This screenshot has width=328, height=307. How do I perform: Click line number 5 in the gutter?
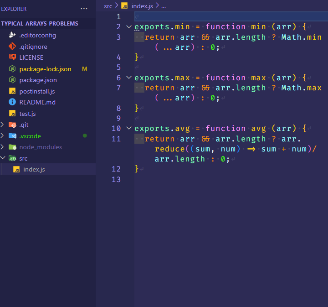118,67
